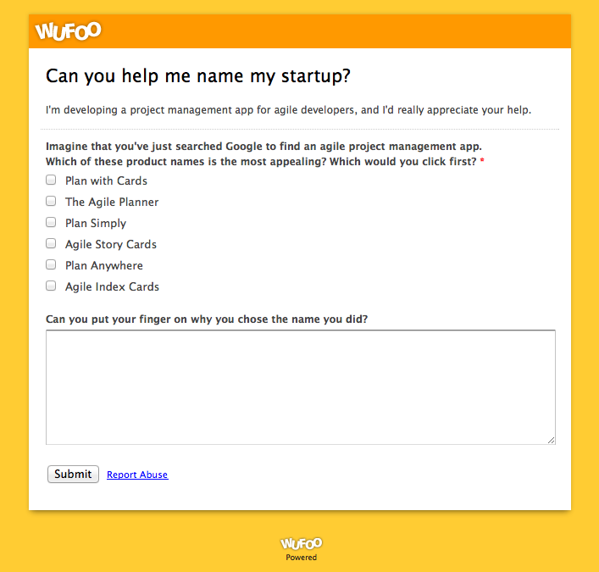Pick the 'Plan Anywhere' label text
Viewport: 599px width, 572px height.
[104, 265]
